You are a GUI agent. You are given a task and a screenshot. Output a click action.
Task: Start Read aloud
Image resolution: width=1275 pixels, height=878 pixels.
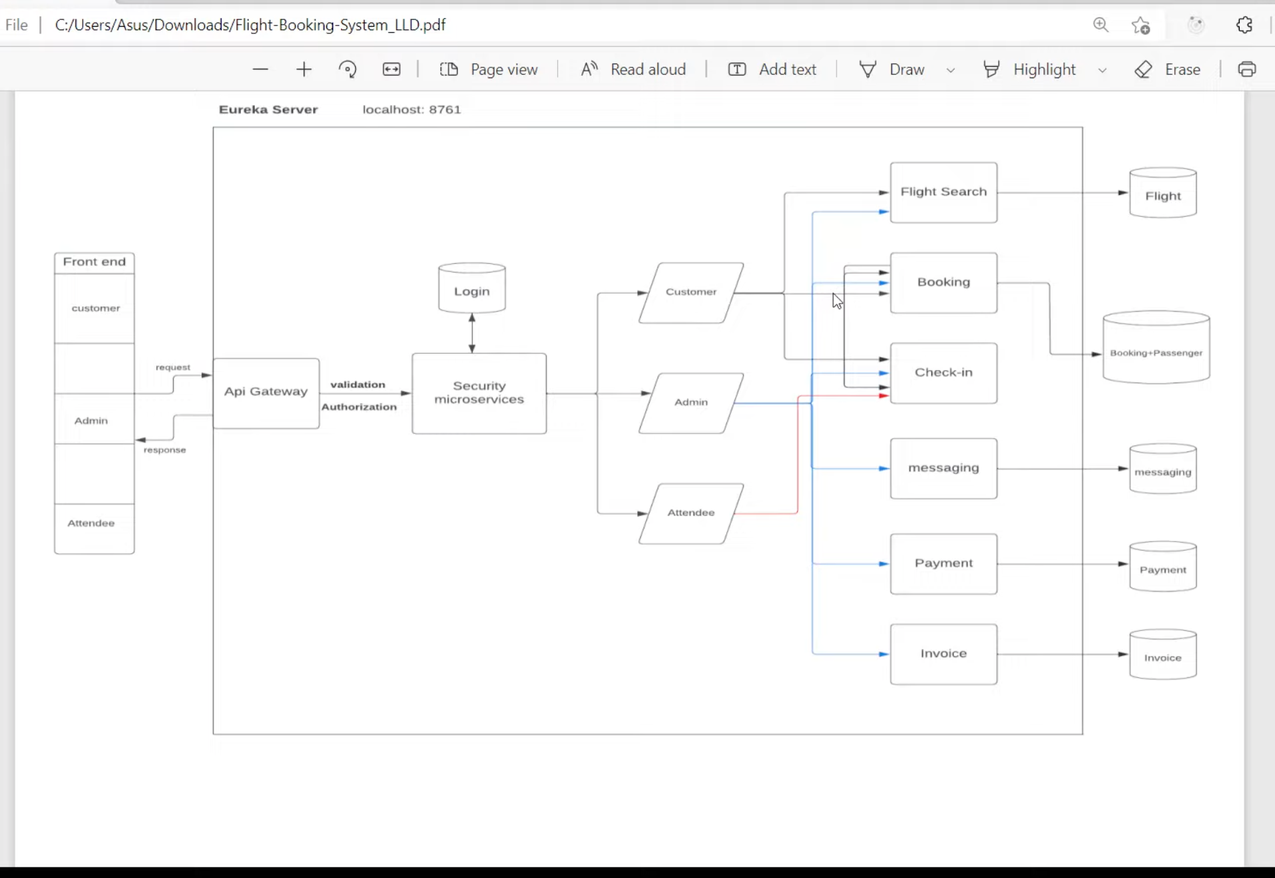633,69
